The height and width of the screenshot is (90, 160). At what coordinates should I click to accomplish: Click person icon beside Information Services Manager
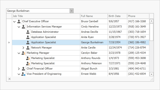[x=23, y=27]
